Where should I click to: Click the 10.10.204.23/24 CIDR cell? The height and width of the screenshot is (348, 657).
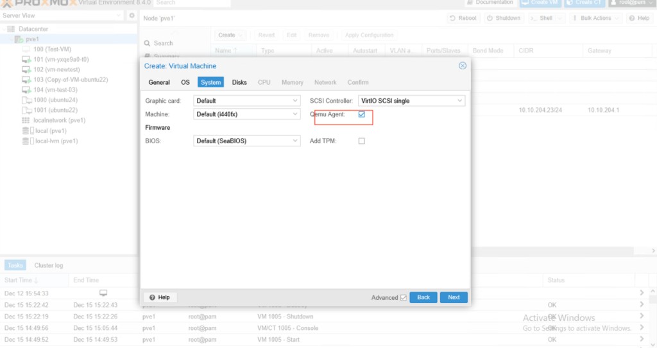[540, 110]
